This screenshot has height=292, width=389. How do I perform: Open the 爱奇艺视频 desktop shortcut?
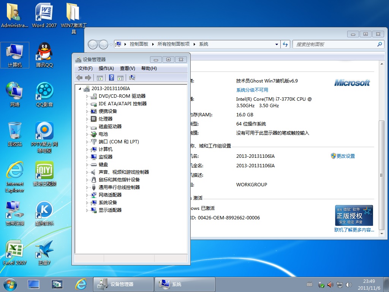click(44, 173)
